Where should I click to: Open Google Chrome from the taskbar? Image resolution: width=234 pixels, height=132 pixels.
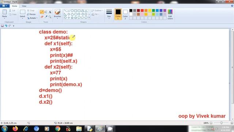58,129
